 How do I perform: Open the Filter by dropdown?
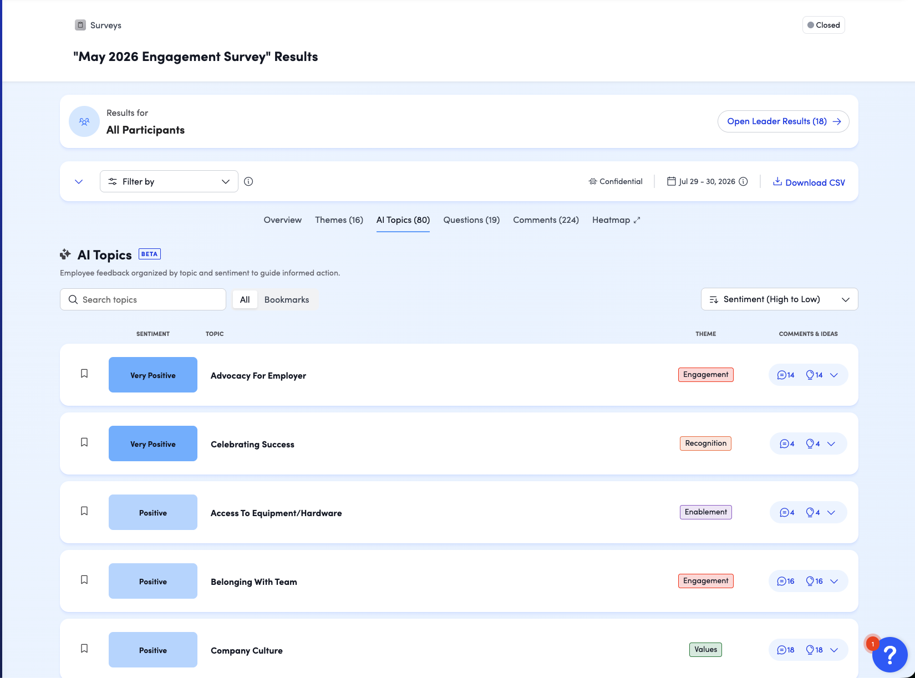[169, 181]
